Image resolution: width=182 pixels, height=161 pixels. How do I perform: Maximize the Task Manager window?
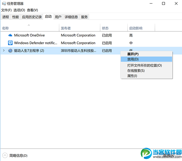tap(163, 3)
